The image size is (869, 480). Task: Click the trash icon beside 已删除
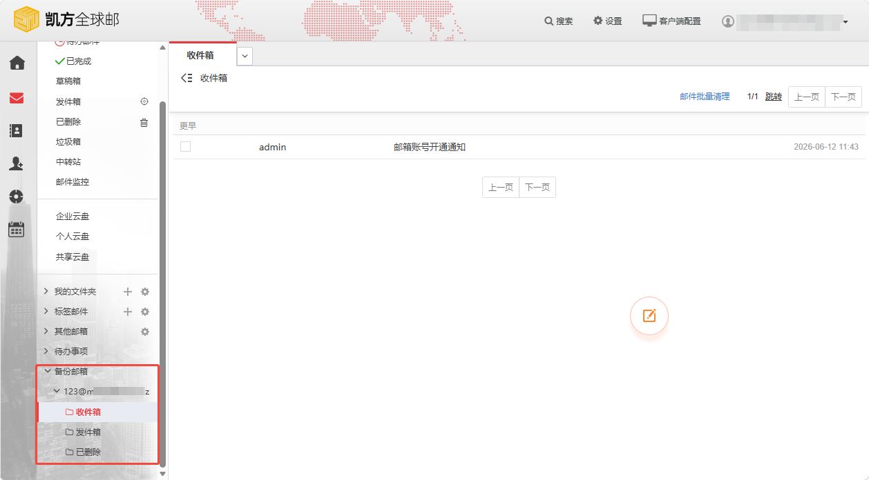click(144, 122)
